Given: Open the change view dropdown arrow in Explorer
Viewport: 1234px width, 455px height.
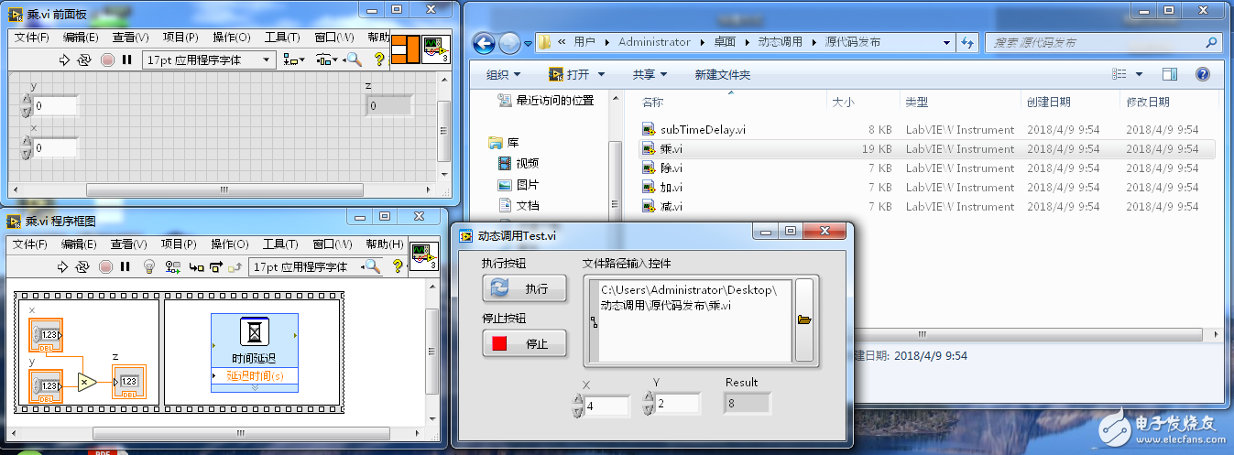Looking at the screenshot, I should (x=1139, y=75).
